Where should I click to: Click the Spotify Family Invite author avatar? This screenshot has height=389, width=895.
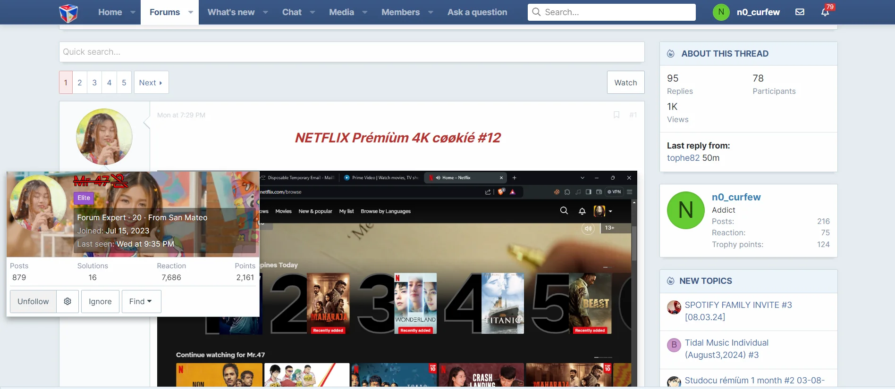pyautogui.click(x=674, y=307)
